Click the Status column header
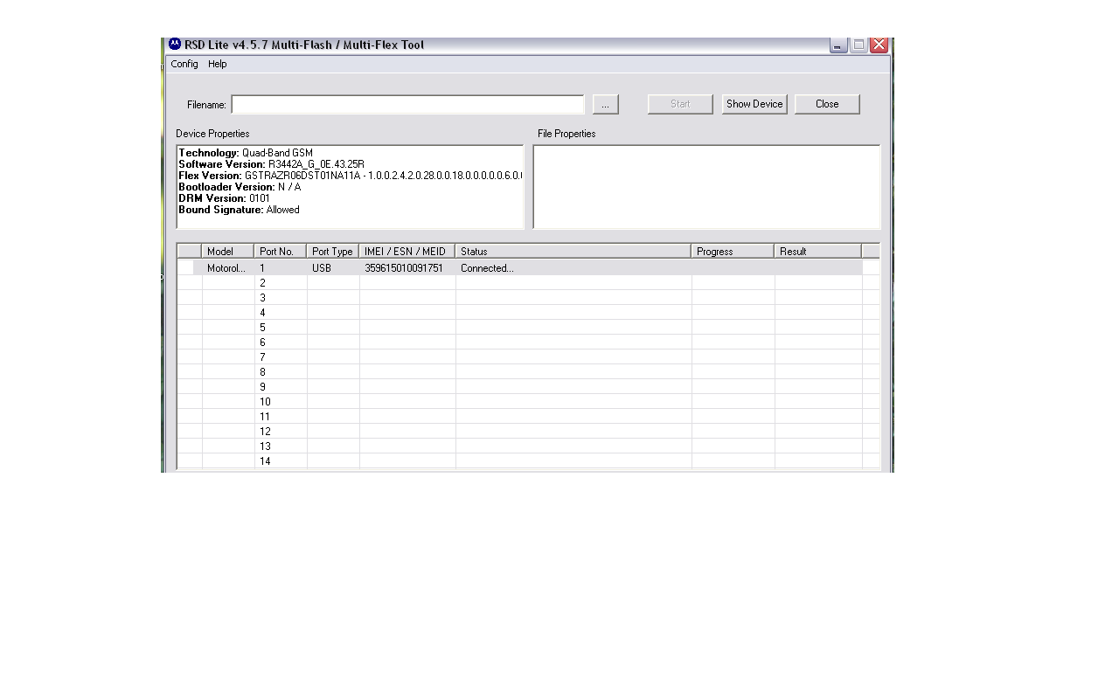This screenshot has height=699, width=1119. (x=573, y=252)
